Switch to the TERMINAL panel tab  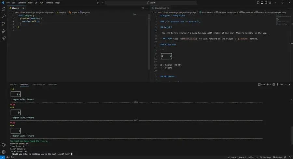click(x=24, y=85)
